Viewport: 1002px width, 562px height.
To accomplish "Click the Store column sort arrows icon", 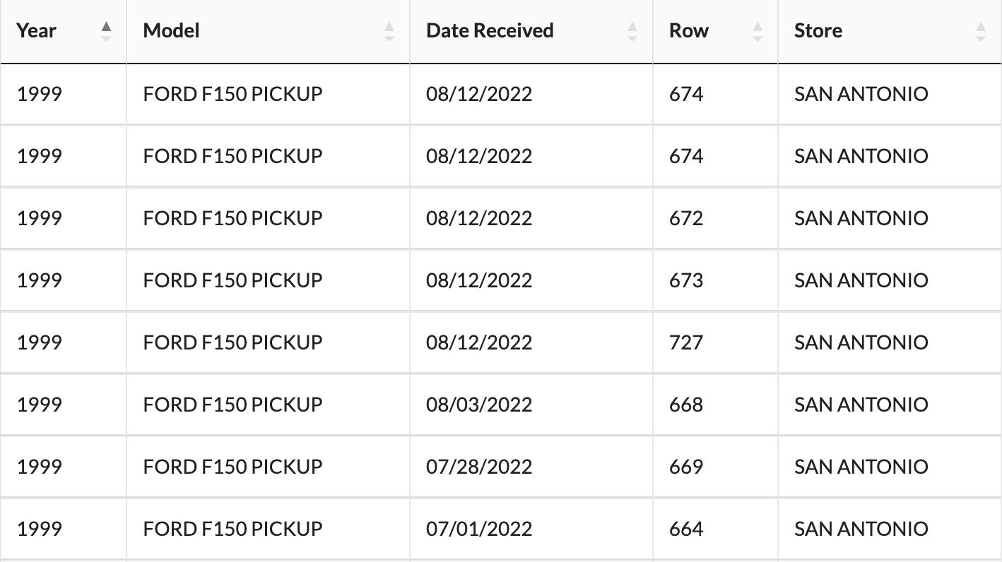I will point(981,31).
